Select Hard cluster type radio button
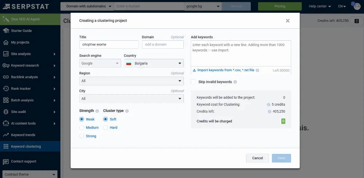This screenshot has width=364, height=178. tap(106, 128)
